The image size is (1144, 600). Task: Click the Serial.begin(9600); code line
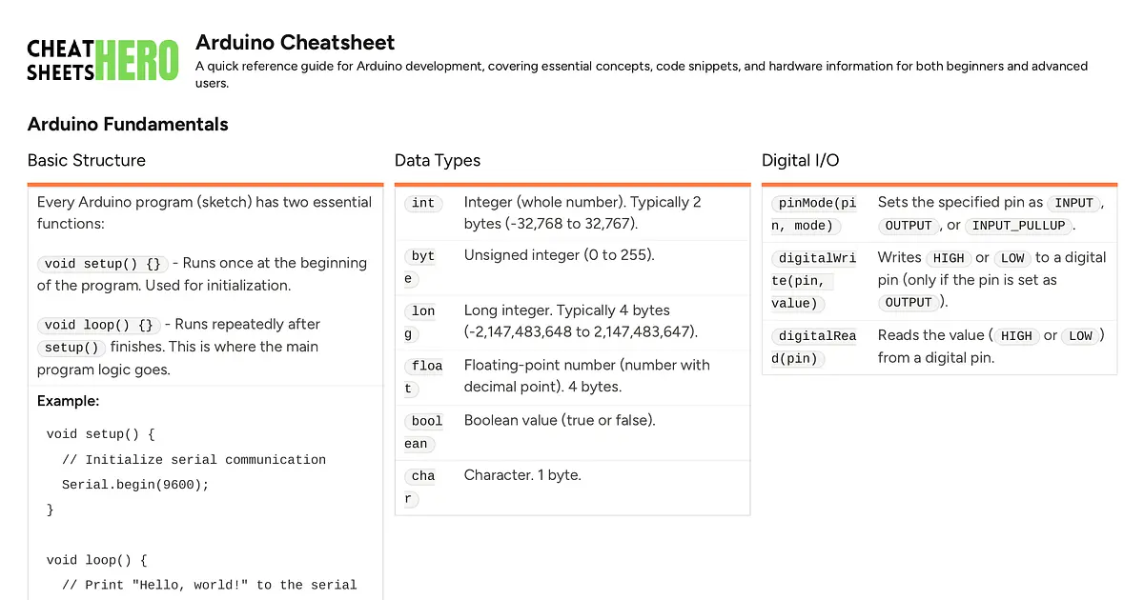click(134, 484)
